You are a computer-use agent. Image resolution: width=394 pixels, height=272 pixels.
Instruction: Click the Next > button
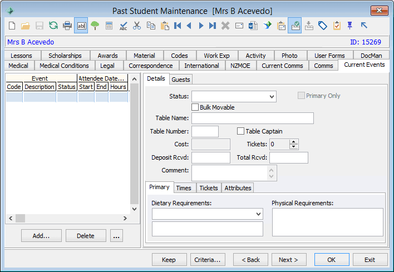pos(289,259)
